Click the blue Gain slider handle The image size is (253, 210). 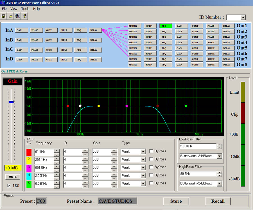tap(11, 102)
